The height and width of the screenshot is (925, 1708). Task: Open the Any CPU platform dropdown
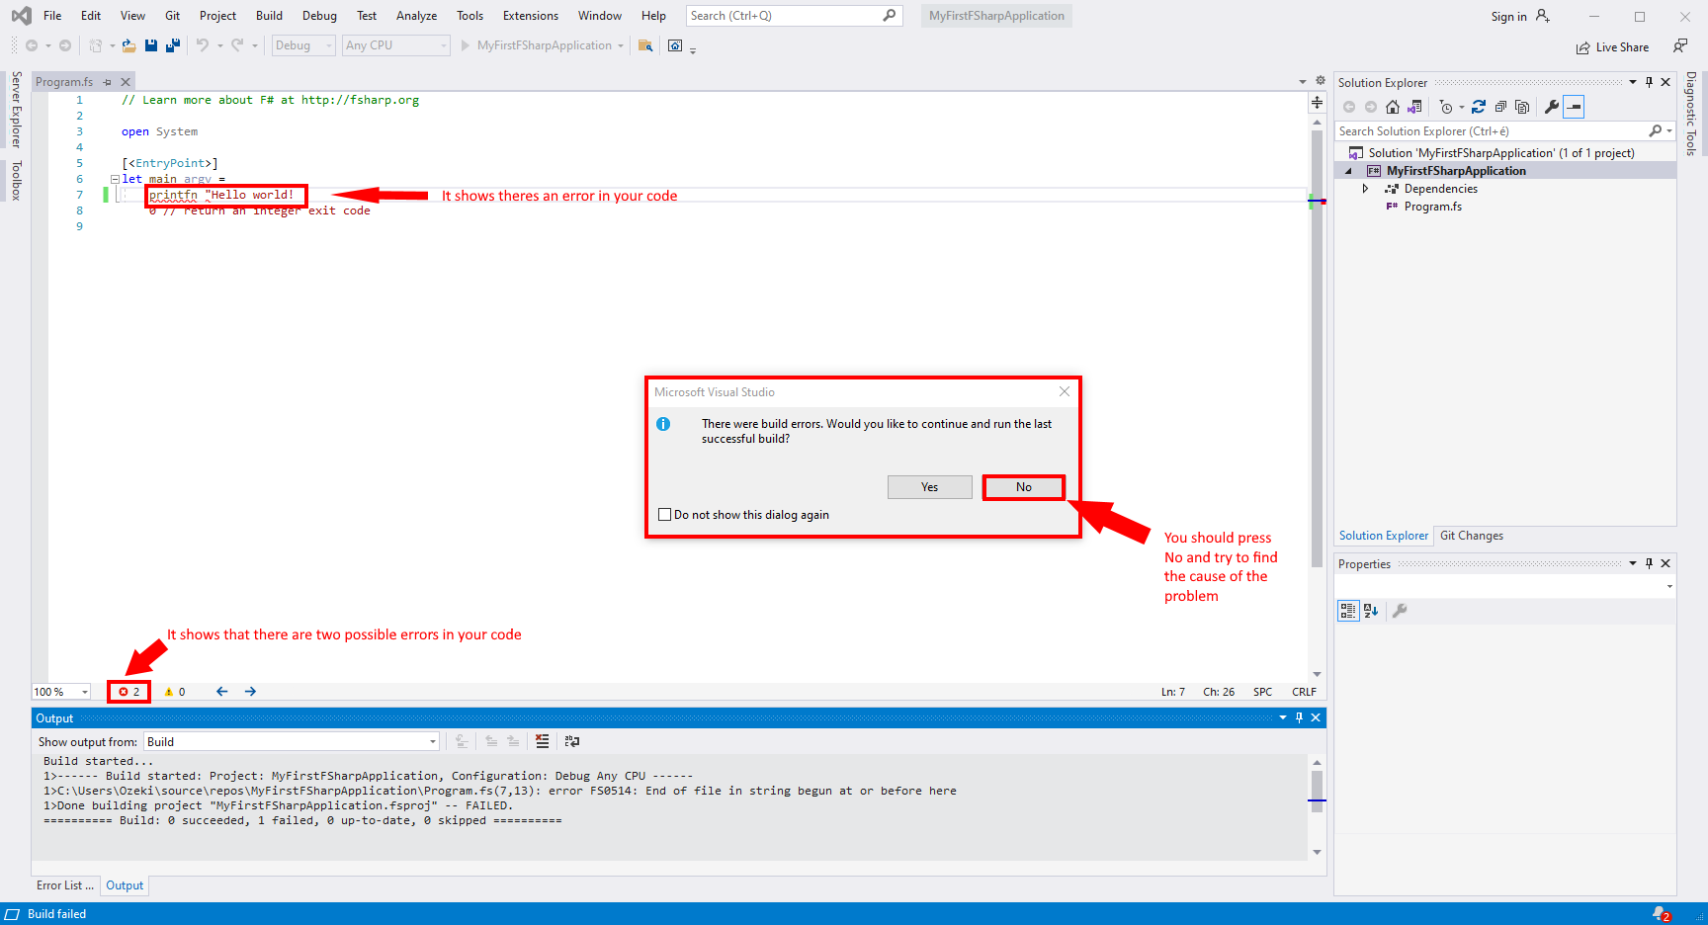396,45
